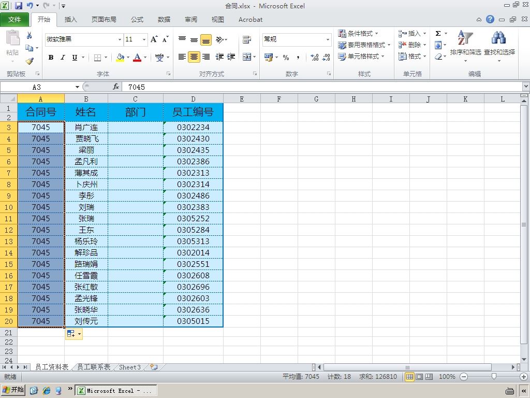The width and height of the screenshot is (530, 398).
Task: Expand the font name dropdown
Action: point(120,39)
